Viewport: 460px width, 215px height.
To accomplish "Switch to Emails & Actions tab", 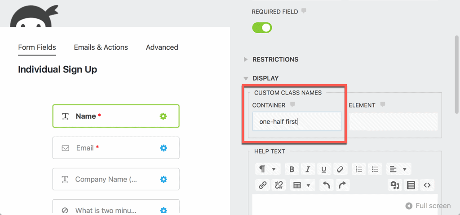I will 101,47.
